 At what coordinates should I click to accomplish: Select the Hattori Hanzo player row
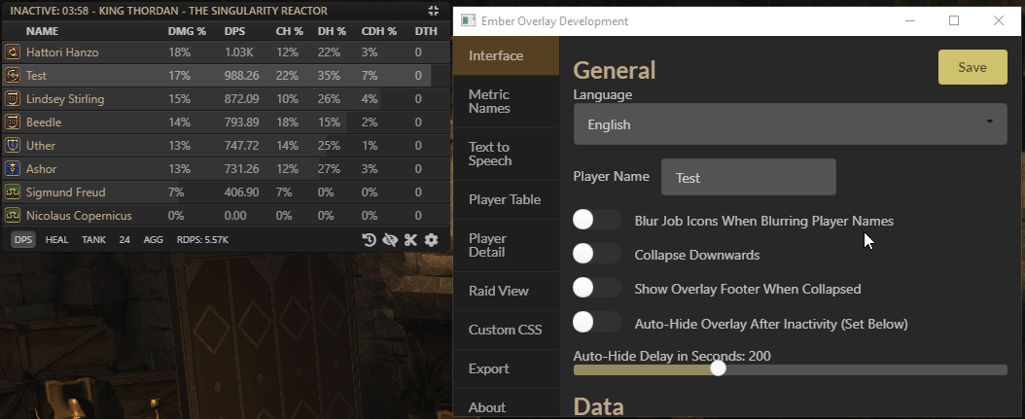(x=227, y=52)
